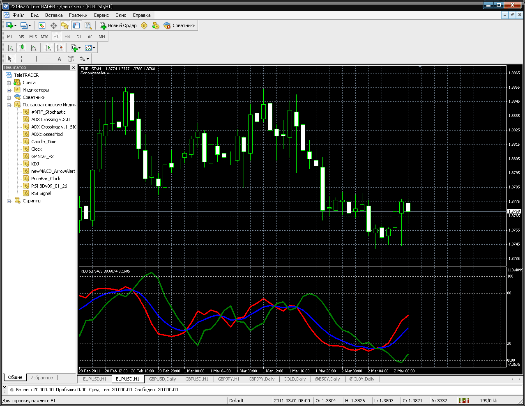The width and height of the screenshot is (525, 406).
Task: Select the Text 'A' tool
Action: [59, 59]
